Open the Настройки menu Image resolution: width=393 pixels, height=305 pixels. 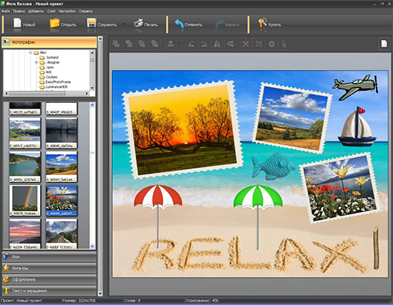pos(67,11)
